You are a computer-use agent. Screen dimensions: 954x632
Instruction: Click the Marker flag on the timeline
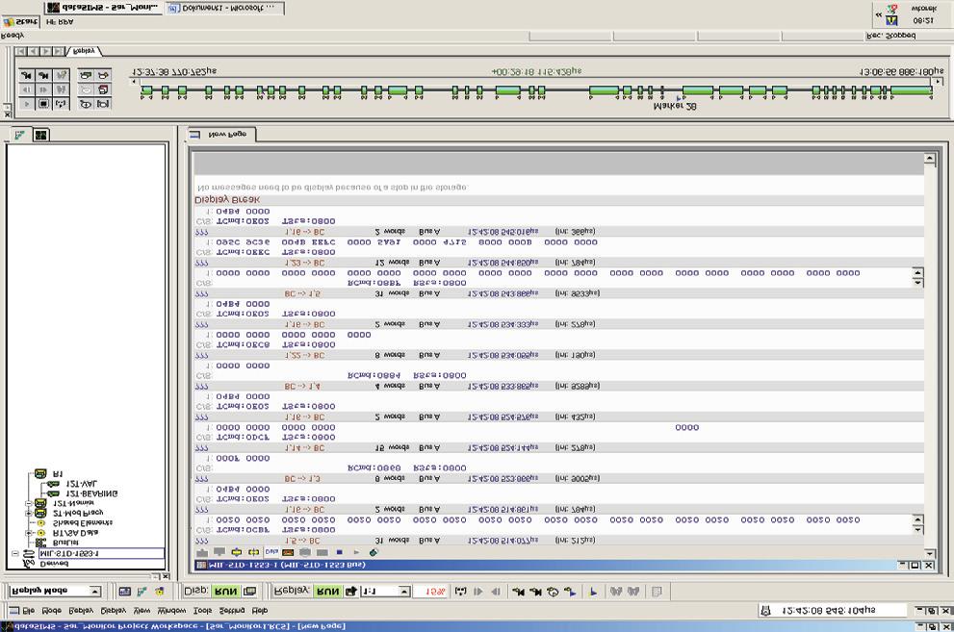pos(679,97)
